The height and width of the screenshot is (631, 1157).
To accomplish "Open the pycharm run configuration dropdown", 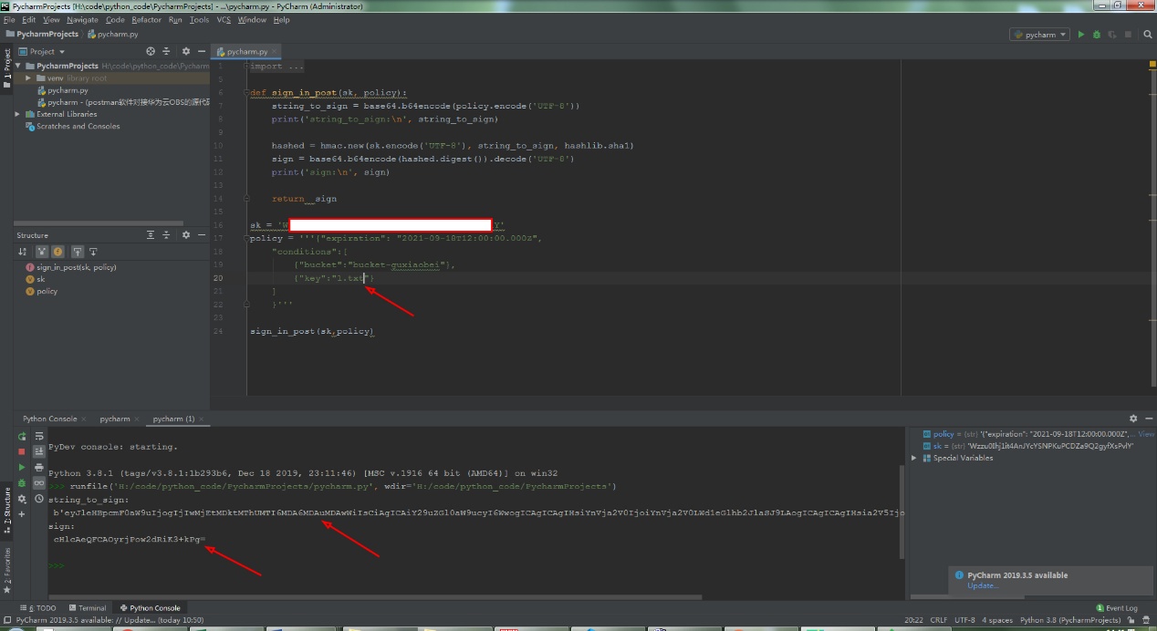I will [1039, 35].
